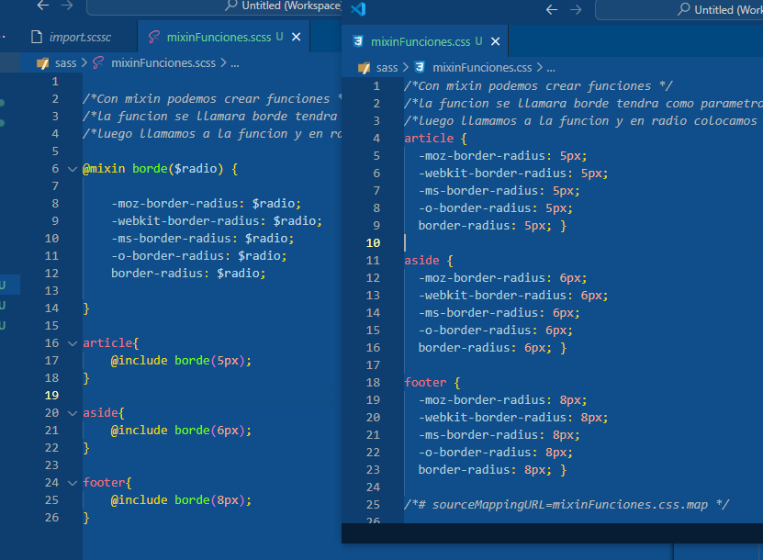
Task: Click the file icon on the import.scssc tab
Action: point(37,37)
